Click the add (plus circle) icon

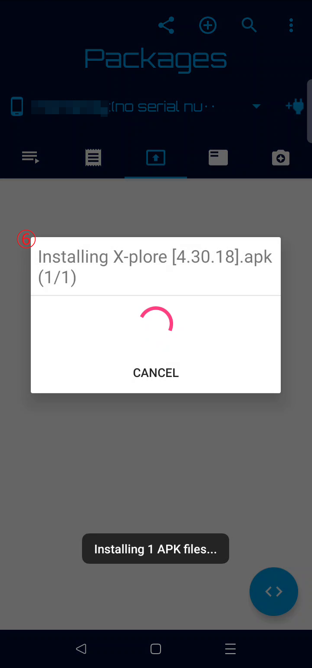click(208, 25)
